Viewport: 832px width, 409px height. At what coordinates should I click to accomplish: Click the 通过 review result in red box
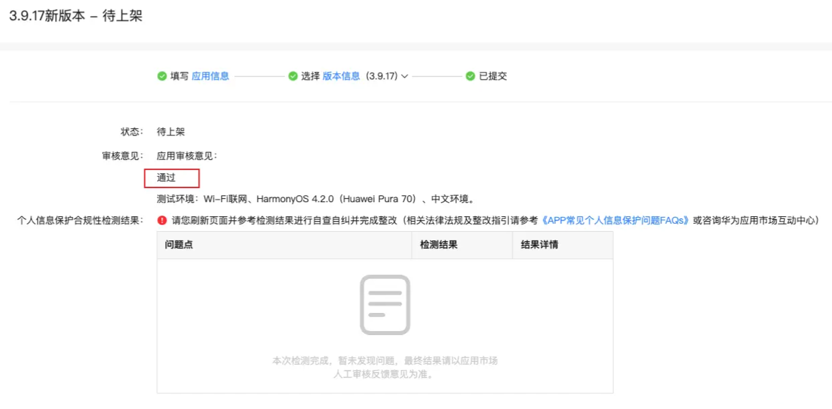(x=167, y=178)
